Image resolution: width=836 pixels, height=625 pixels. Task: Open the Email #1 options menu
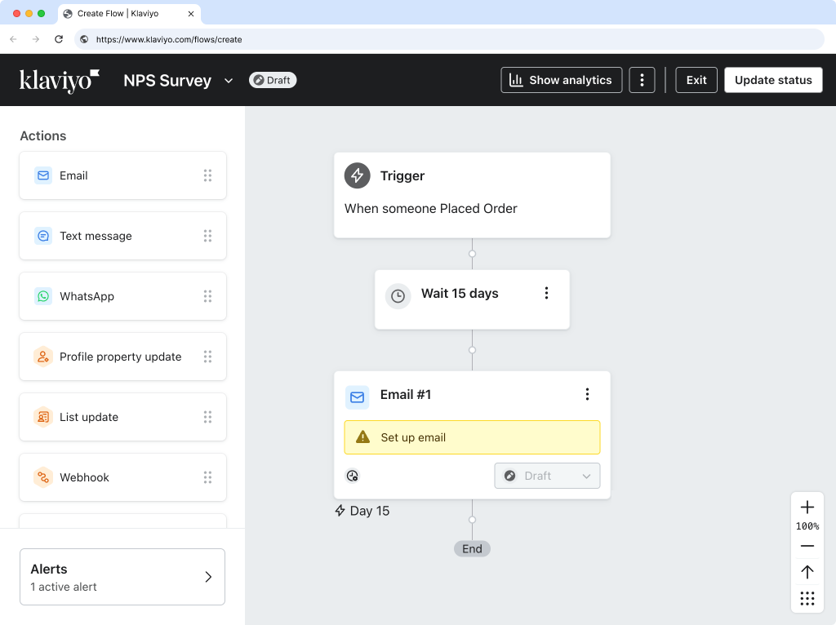587,393
